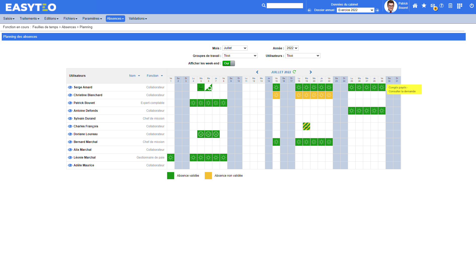Click the Congés payés tooltip link
Image resolution: width=476 pixels, height=269 pixels.
coord(402,90)
